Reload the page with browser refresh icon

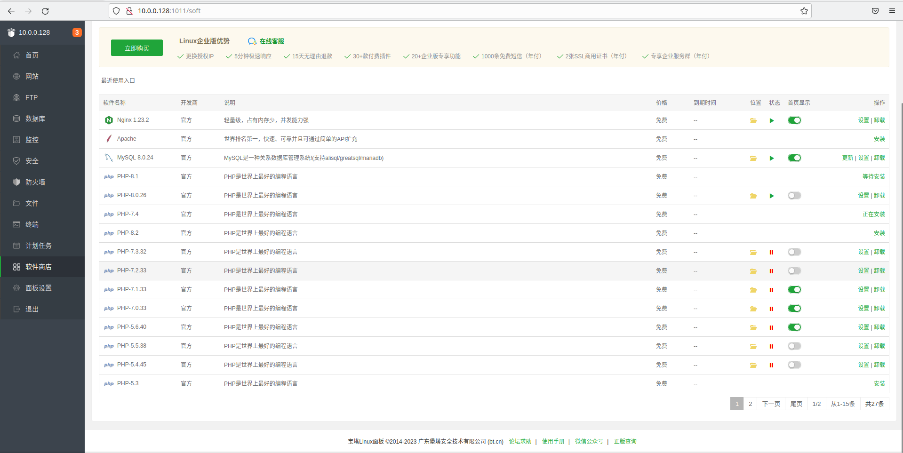(x=45, y=11)
